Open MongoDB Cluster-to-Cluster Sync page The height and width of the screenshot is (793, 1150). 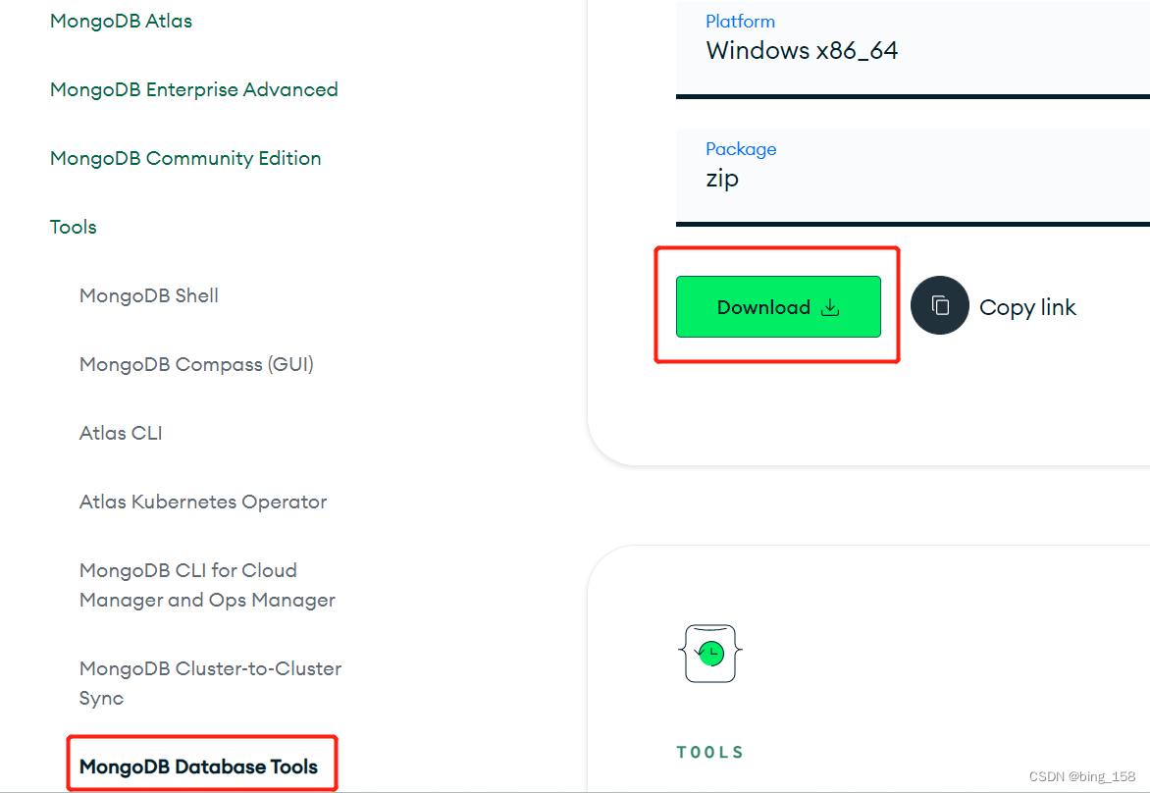point(210,683)
